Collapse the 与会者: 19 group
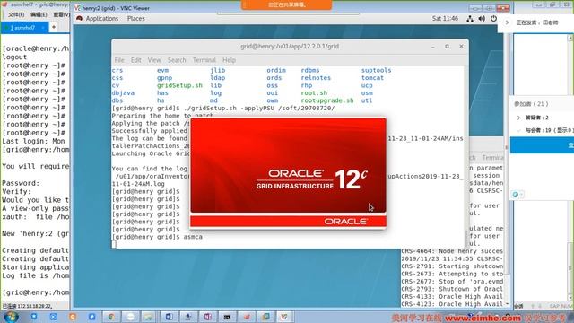Viewport: 574px width, 323px height. point(518,130)
